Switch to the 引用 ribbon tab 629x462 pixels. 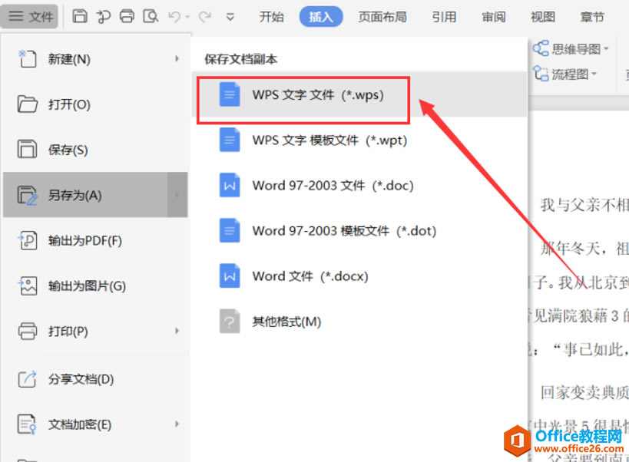click(x=444, y=17)
